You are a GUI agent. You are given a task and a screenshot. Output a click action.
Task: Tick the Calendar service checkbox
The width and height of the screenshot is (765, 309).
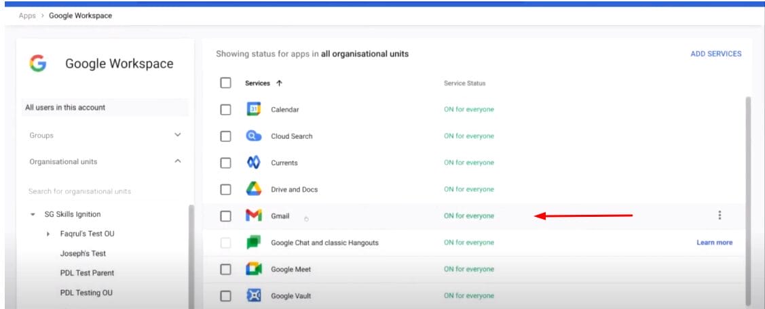click(x=225, y=110)
